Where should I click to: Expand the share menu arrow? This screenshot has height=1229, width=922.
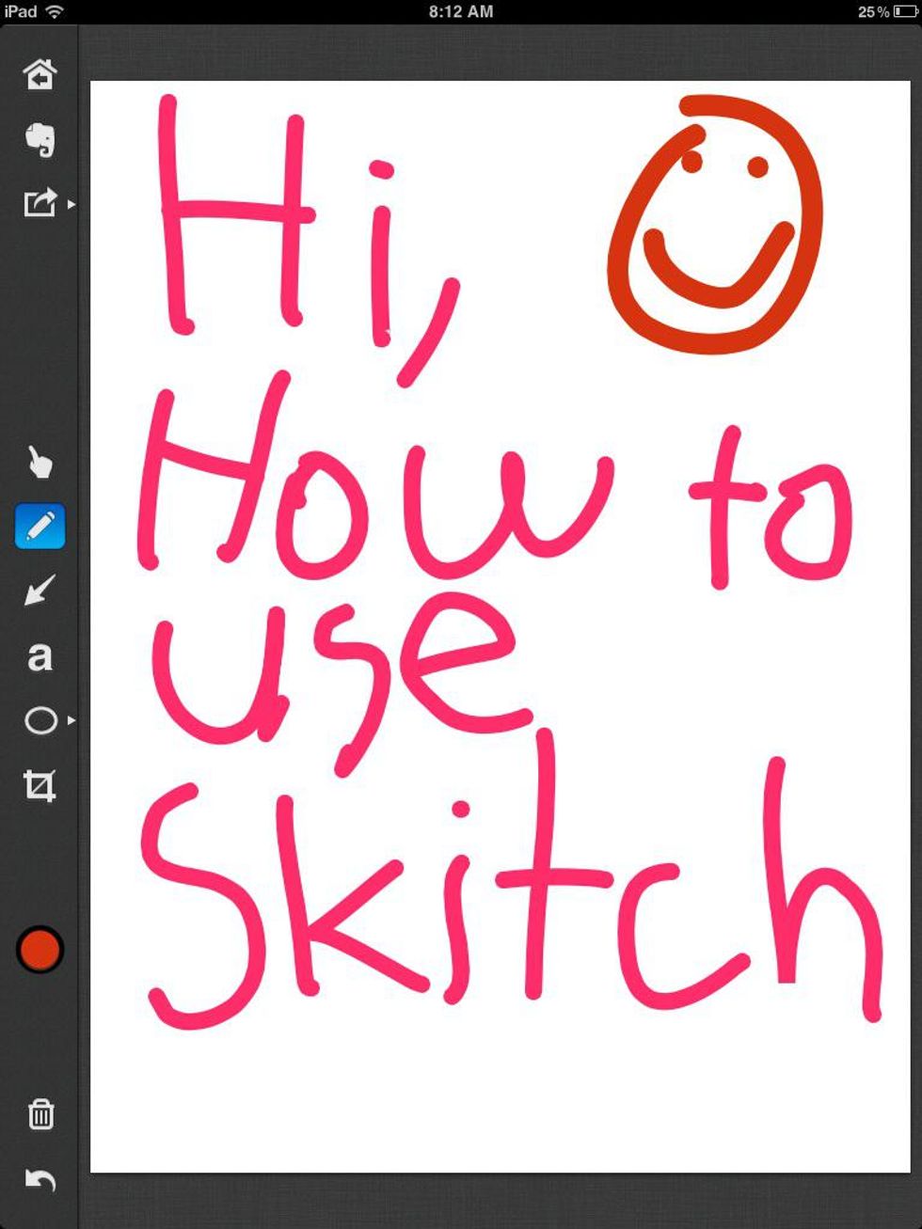[72, 204]
